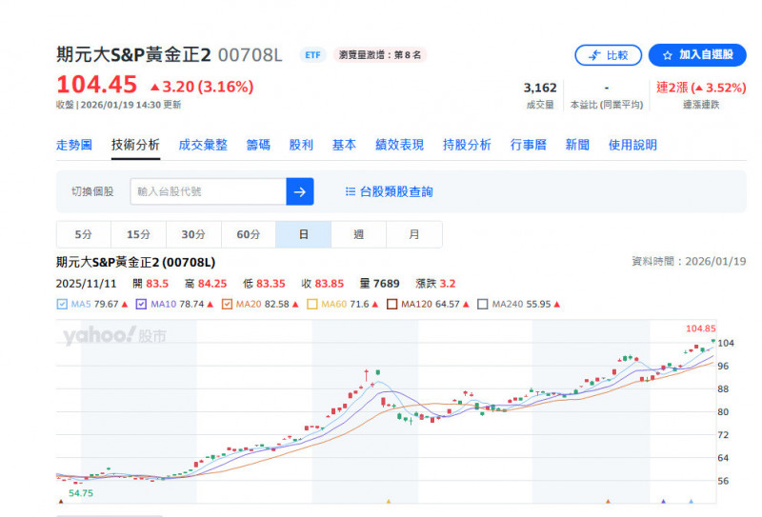This screenshot has width=762, height=517.
Task: Choose the 30分 chart interval
Action: pyautogui.click(x=193, y=234)
